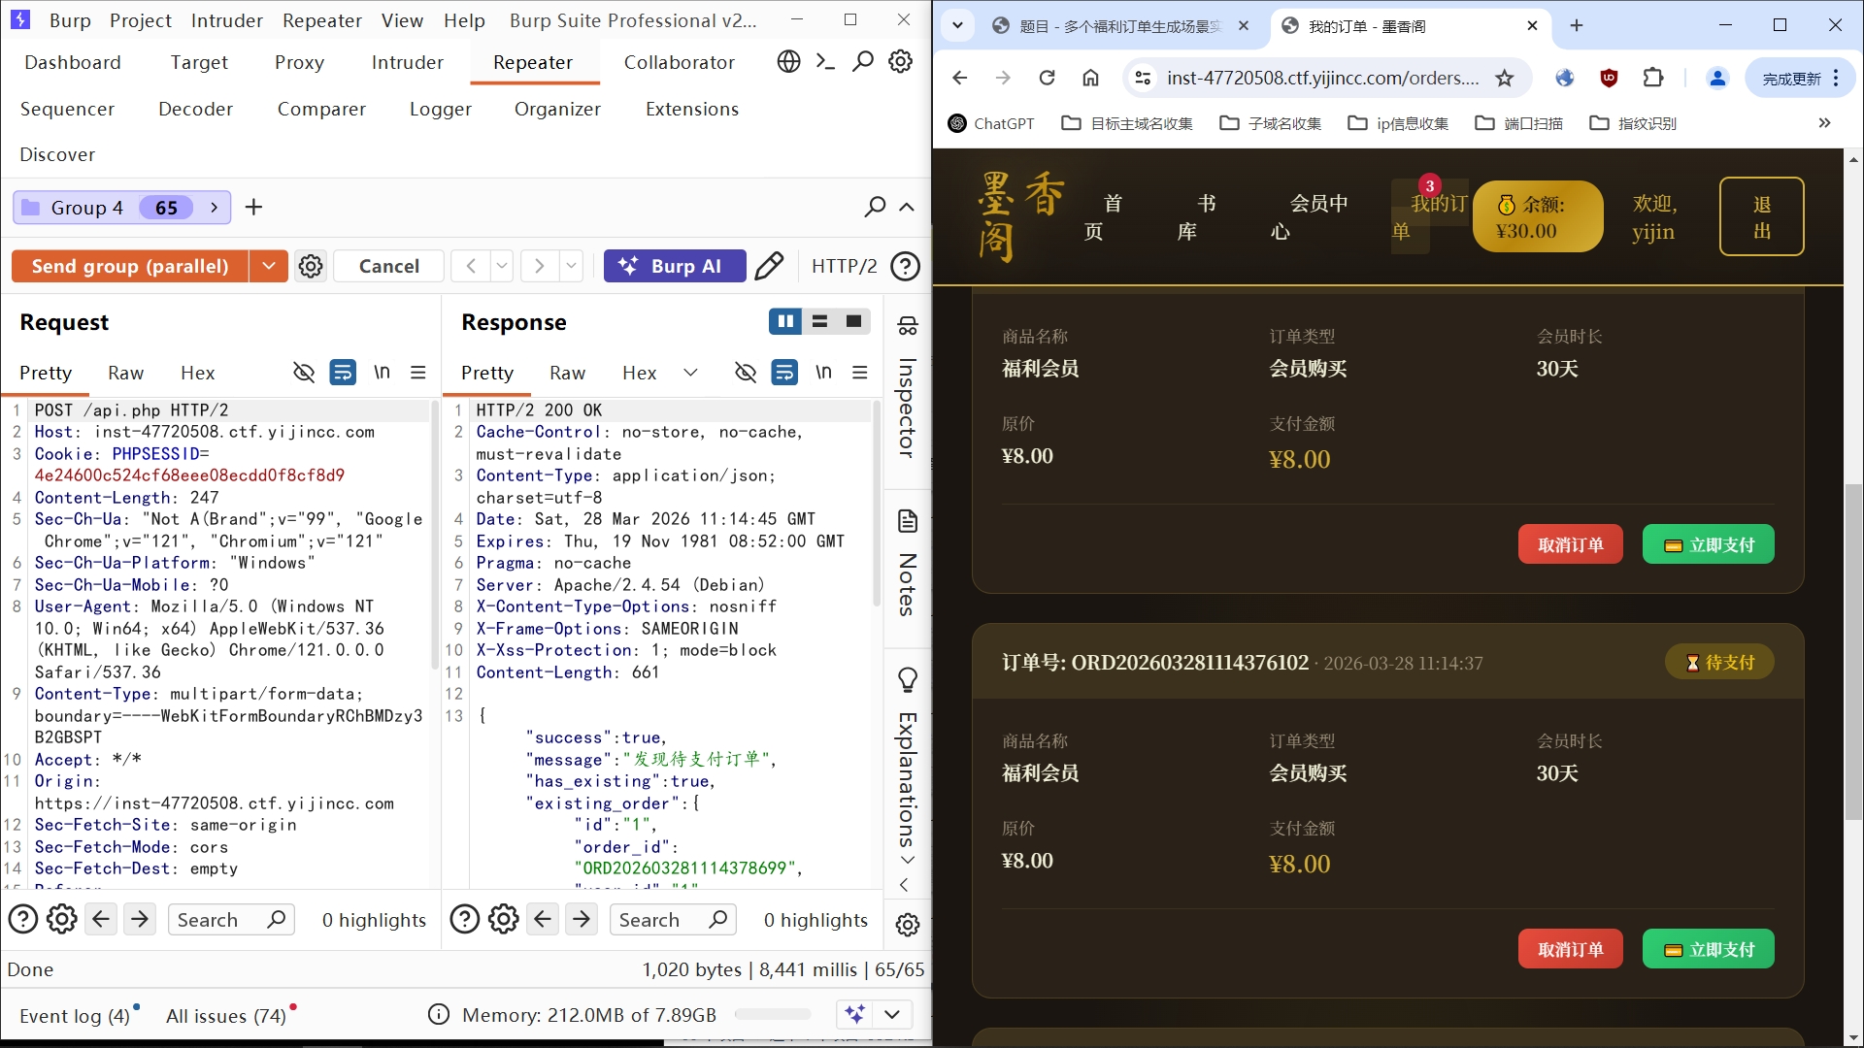Image resolution: width=1864 pixels, height=1048 pixels.
Task: Click the first 取消订单 cancel order button
Action: click(x=1570, y=544)
